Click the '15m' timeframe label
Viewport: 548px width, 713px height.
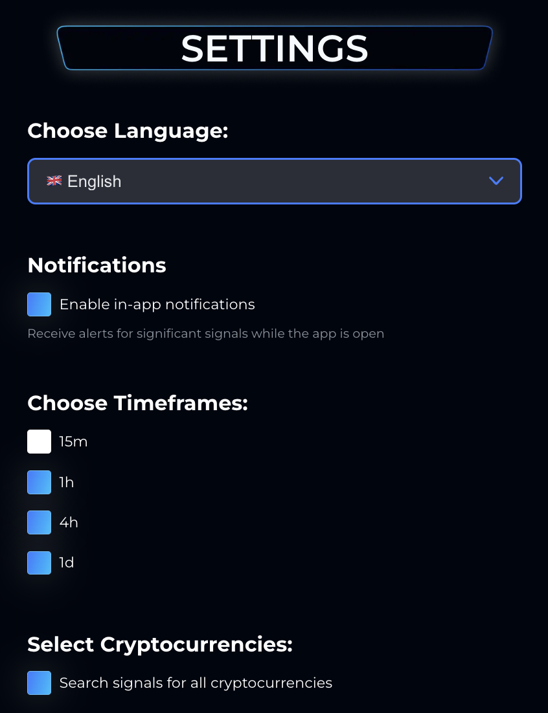73,442
